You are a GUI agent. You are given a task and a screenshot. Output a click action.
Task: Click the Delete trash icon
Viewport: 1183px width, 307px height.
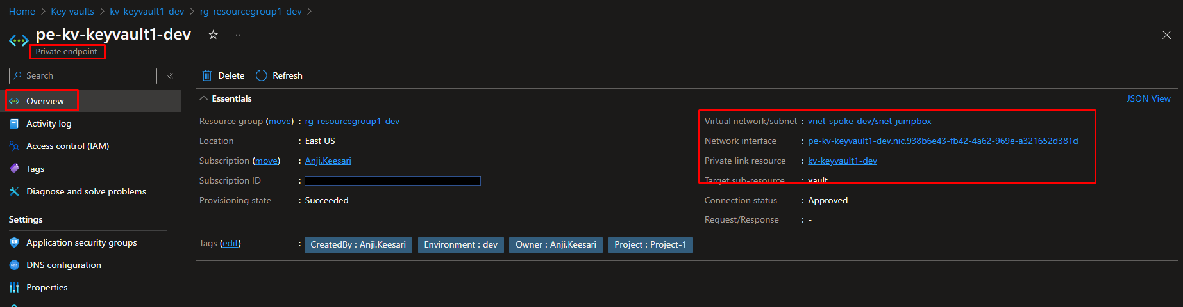(206, 75)
